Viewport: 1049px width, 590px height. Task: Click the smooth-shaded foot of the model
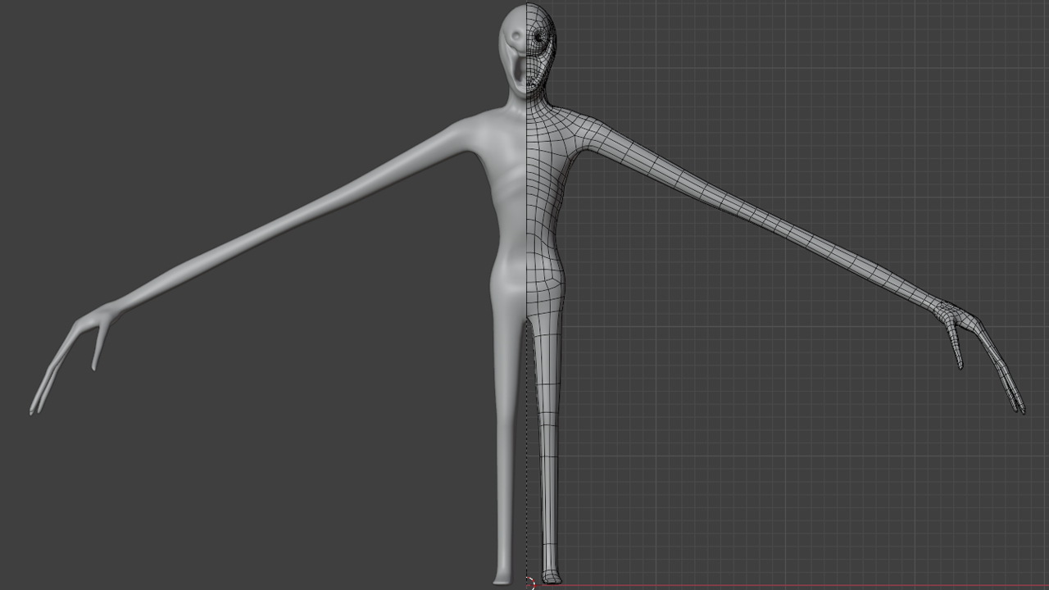(x=502, y=575)
